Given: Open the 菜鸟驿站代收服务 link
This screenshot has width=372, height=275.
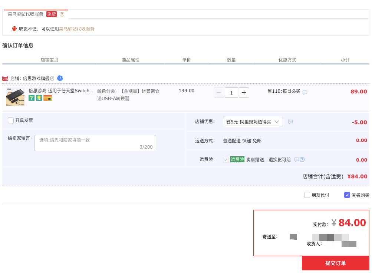Looking at the screenshot, I should (x=77, y=29).
